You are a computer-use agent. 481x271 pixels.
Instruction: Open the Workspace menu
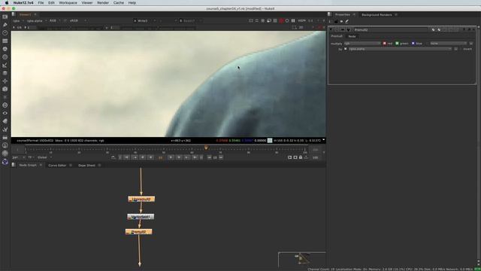coord(68,3)
